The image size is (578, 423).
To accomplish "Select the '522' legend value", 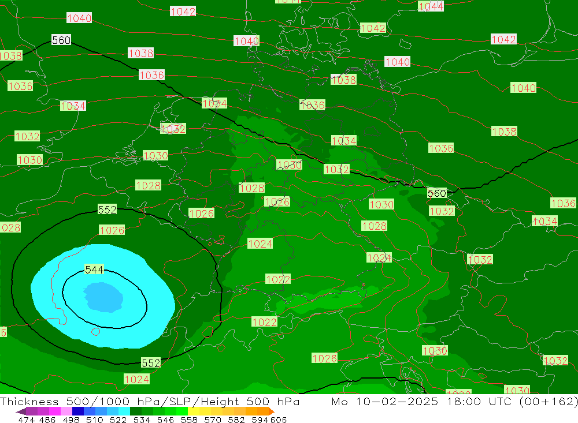I will 118,420.
